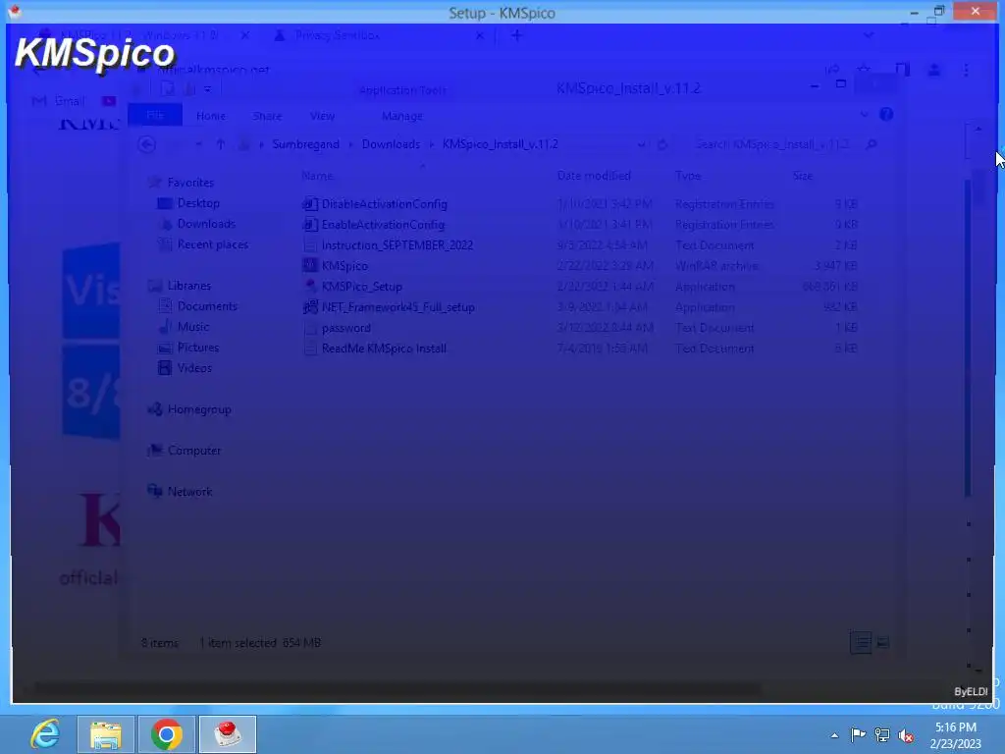The width and height of the screenshot is (1005, 754).
Task: Bookmark page with Chrome star icon
Action: click(x=864, y=70)
